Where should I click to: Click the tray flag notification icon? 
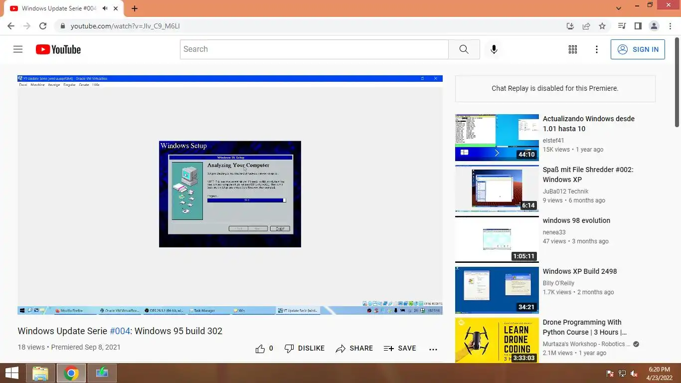click(610, 374)
